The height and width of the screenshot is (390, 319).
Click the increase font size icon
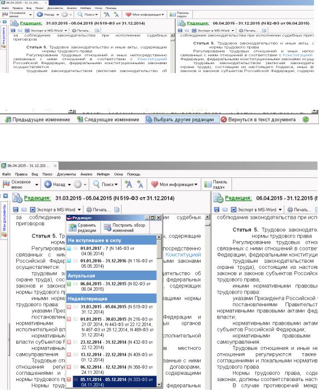coord(128,184)
